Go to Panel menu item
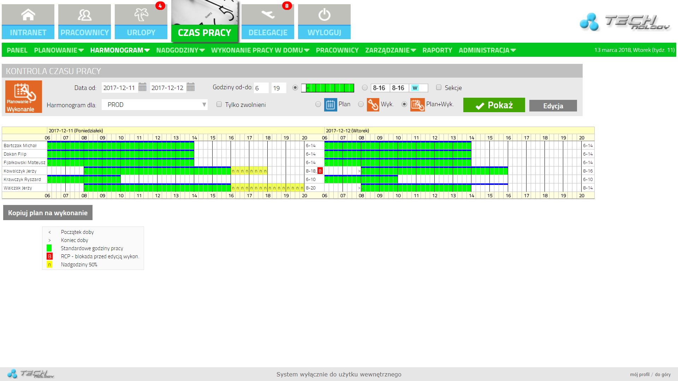The height and width of the screenshot is (381, 678). pyautogui.click(x=17, y=50)
